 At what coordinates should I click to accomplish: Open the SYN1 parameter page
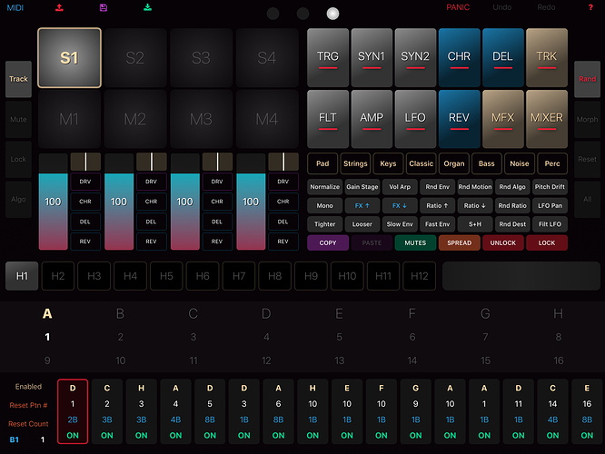(x=372, y=57)
